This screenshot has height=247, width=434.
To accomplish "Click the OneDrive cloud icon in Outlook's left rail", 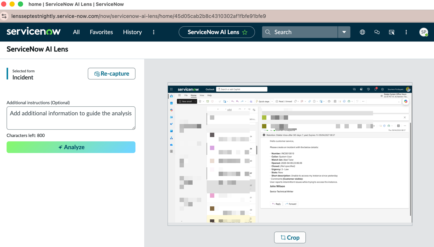I will point(171,145).
